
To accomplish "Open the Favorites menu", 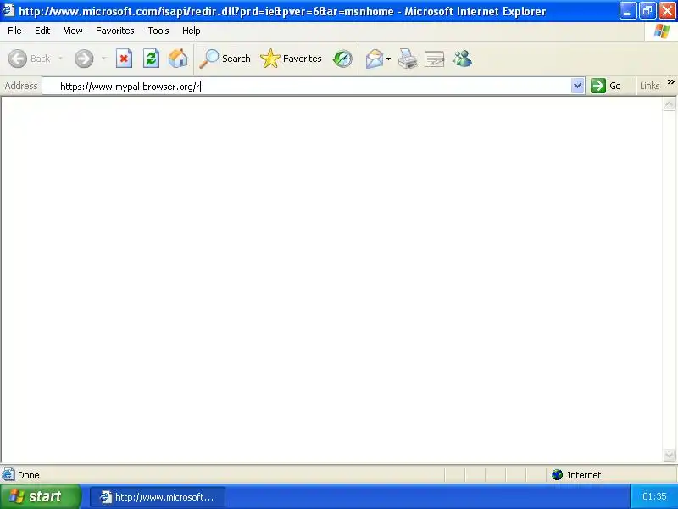I will tap(115, 31).
